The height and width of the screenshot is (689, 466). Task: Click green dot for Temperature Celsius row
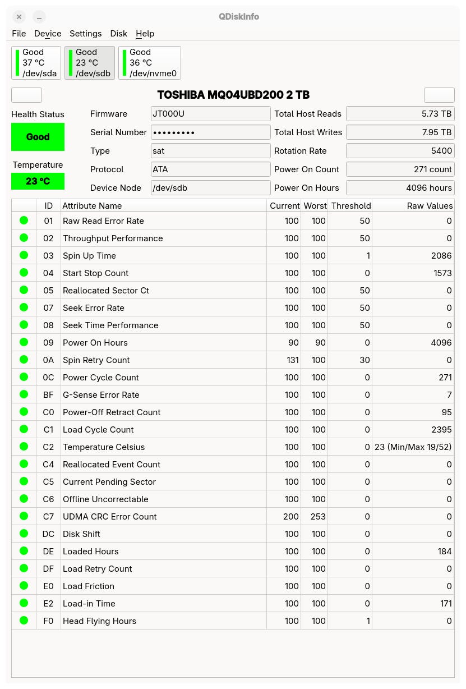(24, 447)
